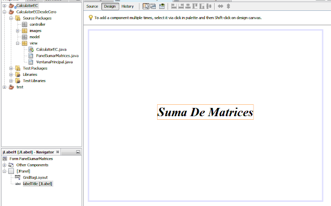Toggle horizontal resizability arrow icon
The width and height of the screenshot is (331, 206).
(220, 6)
